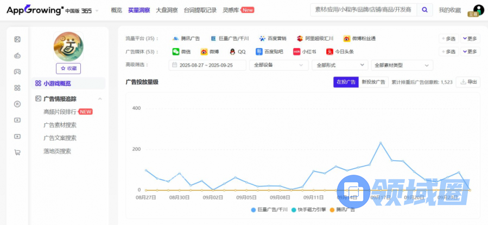Click the 导出 export button
This screenshot has height=225, width=488.
pyautogui.click(x=468, y=82)
